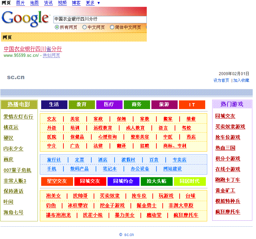This screenshot has width=256, height=239.
Task: Open the 图片 tab in top navigation
Action: click(20, 3)
